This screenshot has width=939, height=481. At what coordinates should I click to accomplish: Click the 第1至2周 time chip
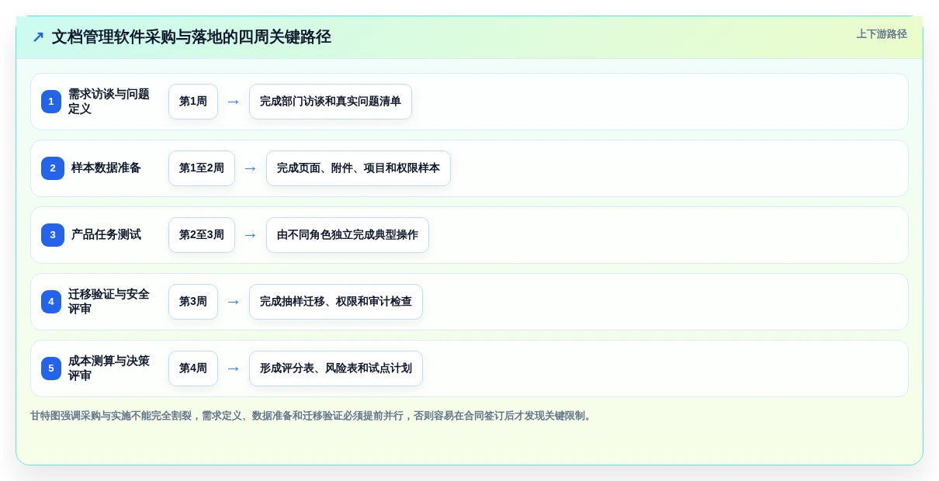tap(202, 168)
